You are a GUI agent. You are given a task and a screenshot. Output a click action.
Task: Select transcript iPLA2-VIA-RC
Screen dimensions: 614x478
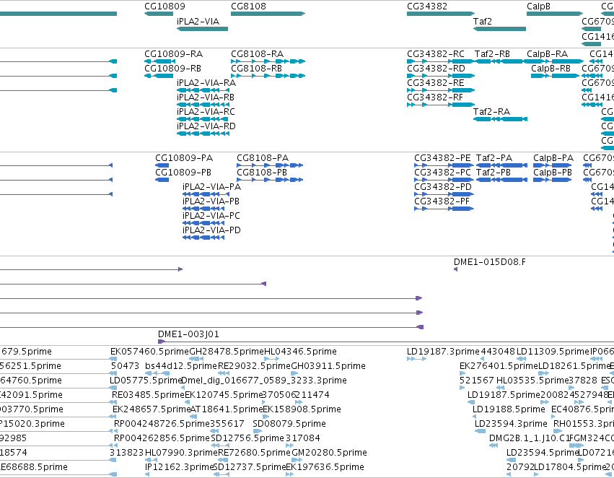click(206, 112)
